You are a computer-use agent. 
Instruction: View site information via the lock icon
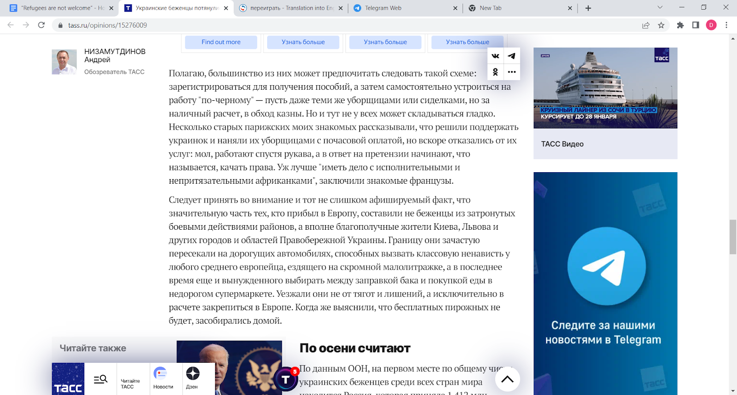[x=60, y=25]
